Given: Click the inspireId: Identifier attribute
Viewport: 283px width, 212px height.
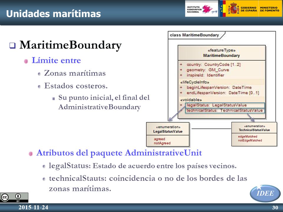Looking at the screenshot, I should point(205,75).
